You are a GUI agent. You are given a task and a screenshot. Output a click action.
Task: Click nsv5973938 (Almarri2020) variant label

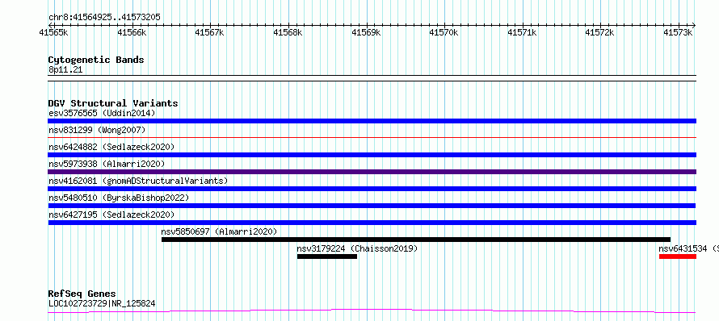[x=107, y=164]
